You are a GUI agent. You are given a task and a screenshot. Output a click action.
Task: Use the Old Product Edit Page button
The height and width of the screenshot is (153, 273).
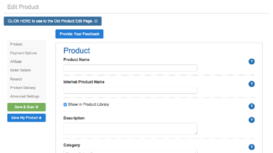click(x=53, y=21)
